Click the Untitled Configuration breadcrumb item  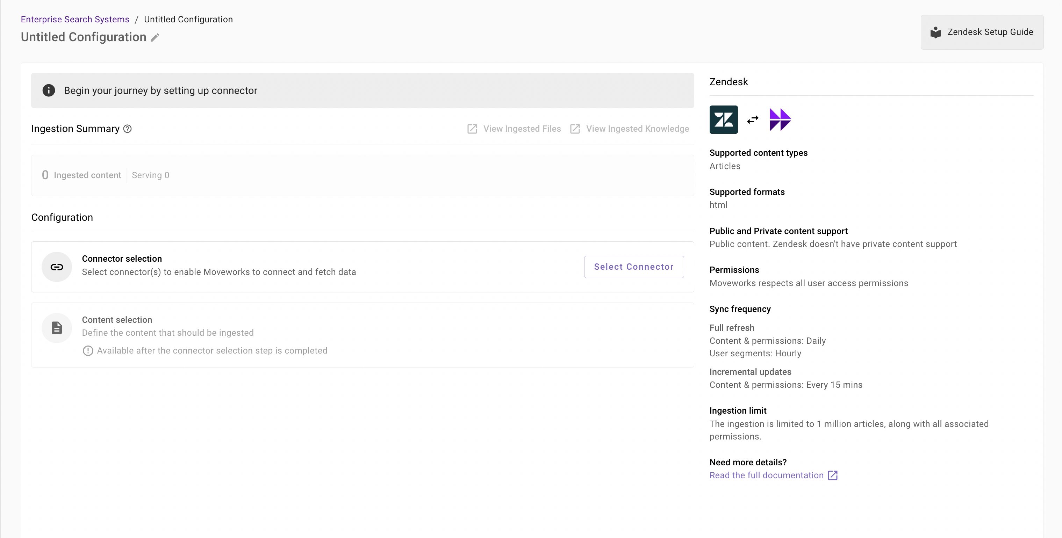coord(188,19)
